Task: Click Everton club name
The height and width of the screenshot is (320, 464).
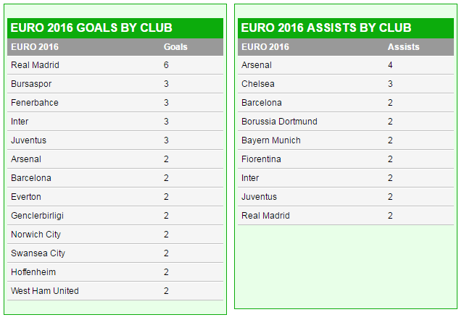Action: pos(26,197)
